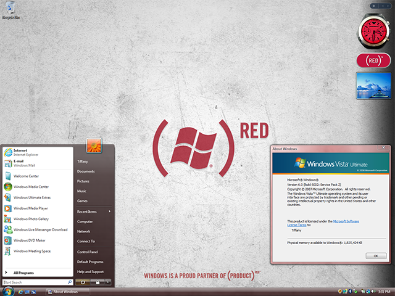This screenshot has width=395, height=296.
Task: Expand All Programs list
Action: (23, 272)
